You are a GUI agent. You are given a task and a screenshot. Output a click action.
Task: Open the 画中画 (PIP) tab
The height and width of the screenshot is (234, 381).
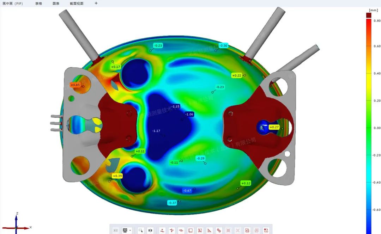[x=13, y=4]
